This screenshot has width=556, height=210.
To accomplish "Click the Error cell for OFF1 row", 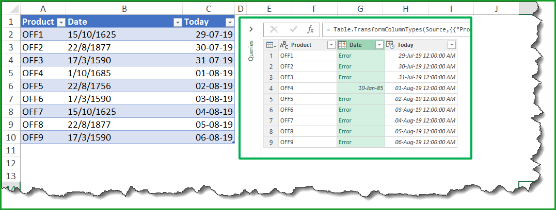I will tap(360, 56).
